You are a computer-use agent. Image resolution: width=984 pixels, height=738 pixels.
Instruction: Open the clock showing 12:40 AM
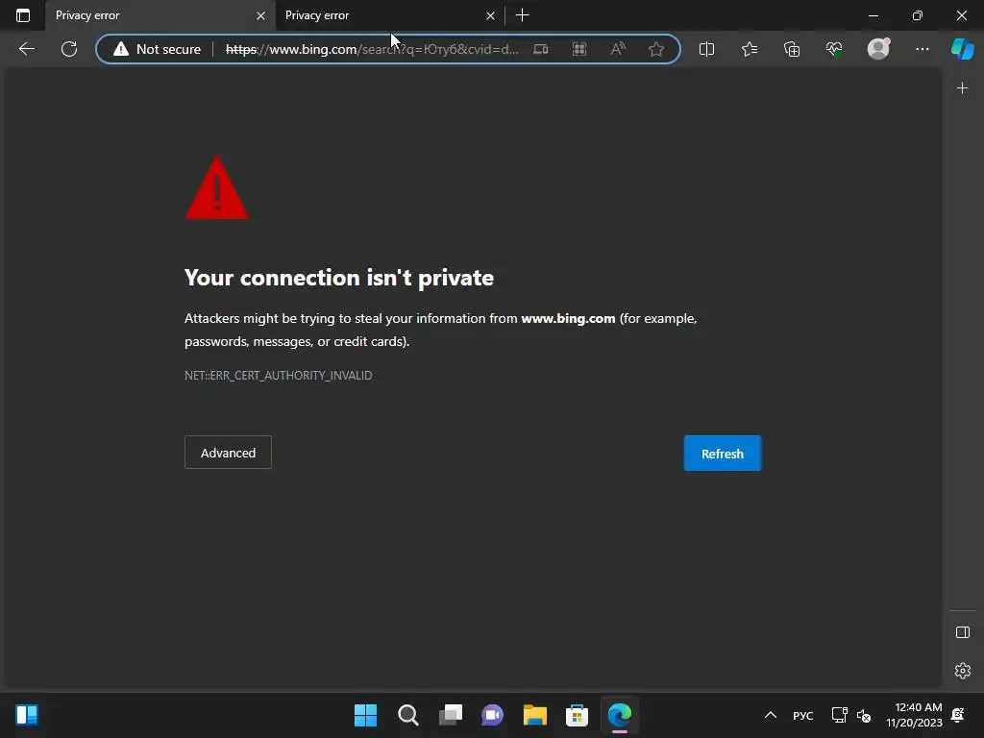click(x=914, y=715)
